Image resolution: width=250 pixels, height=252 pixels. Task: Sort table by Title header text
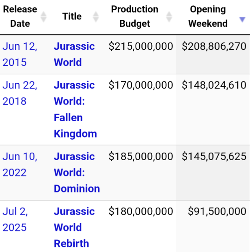pyautogui.click(x=72, y=16)
